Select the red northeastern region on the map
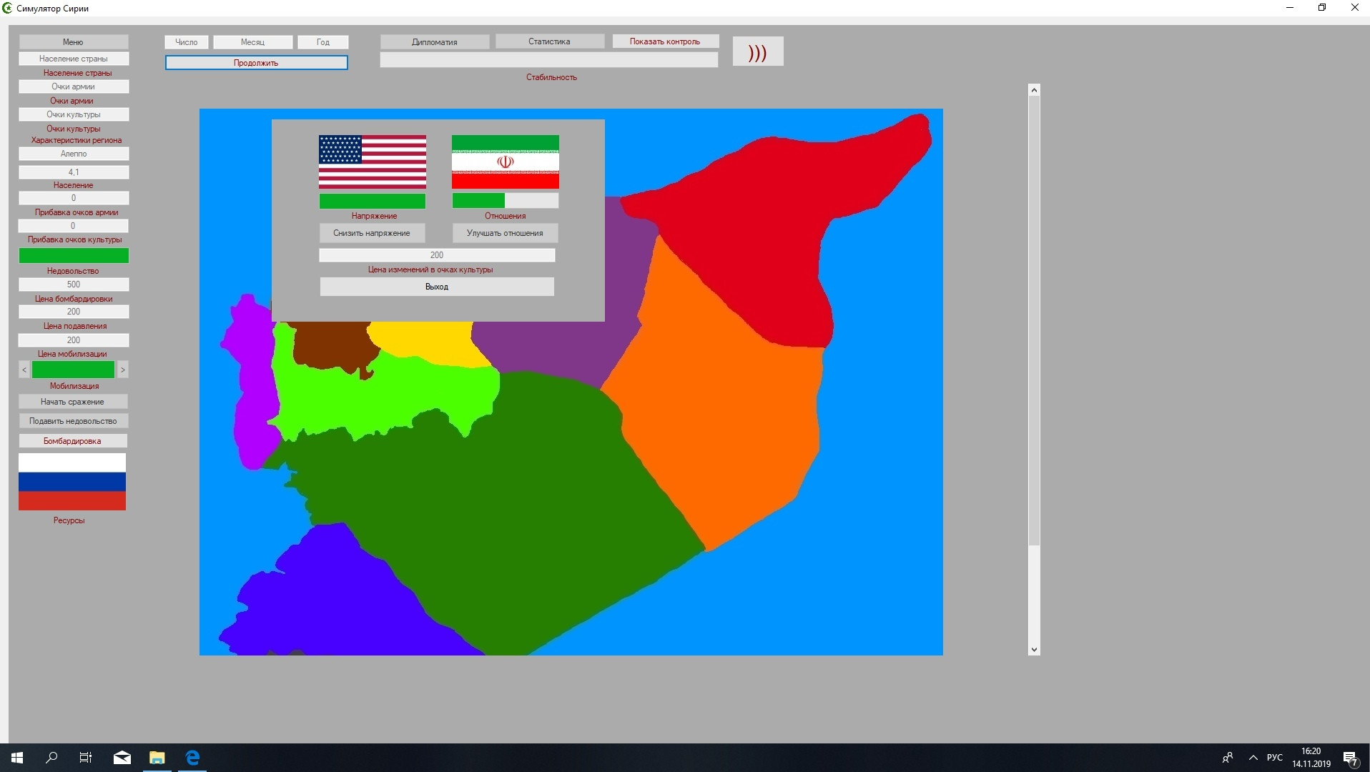Image resolution: width=1370 pixels, height=772 pixels. [758, 229]
